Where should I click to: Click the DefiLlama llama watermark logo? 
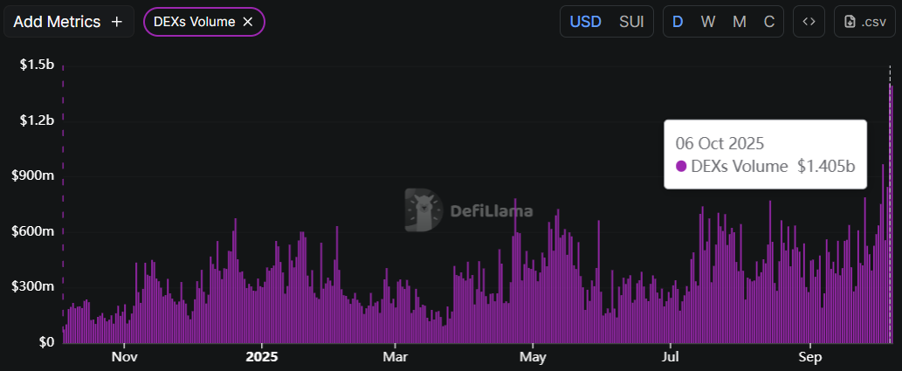[x=423, y=210]
